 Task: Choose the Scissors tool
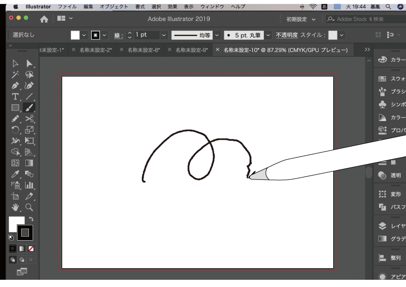[29, 119]
